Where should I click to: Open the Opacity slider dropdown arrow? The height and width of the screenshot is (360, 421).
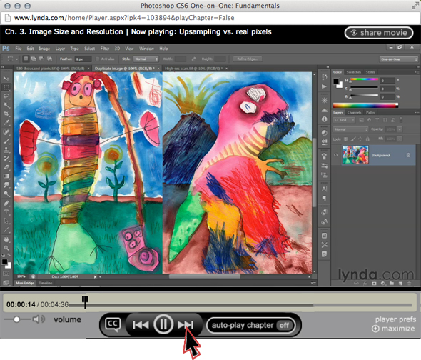pyautogui.click(x=400, y=129)
